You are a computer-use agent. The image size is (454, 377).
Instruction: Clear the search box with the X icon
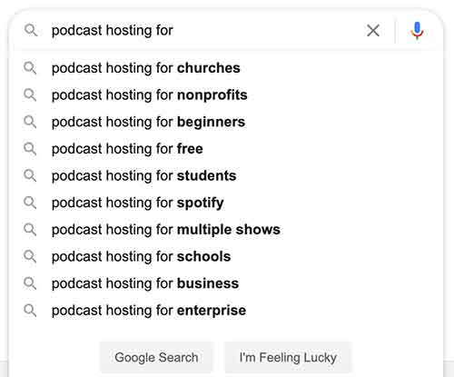373,31
